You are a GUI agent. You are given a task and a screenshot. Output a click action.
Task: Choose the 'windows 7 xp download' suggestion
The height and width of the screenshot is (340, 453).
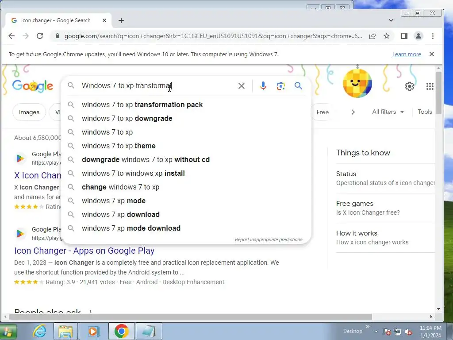pos(186,215)
